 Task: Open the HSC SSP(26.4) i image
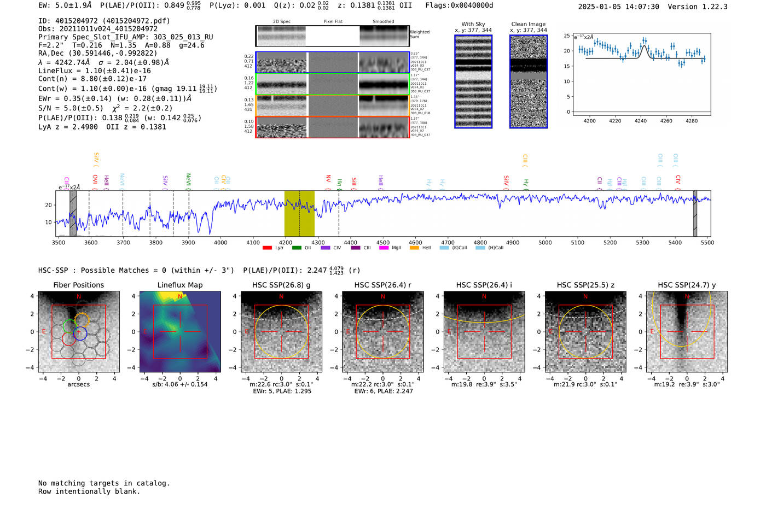tap(484, 332)
